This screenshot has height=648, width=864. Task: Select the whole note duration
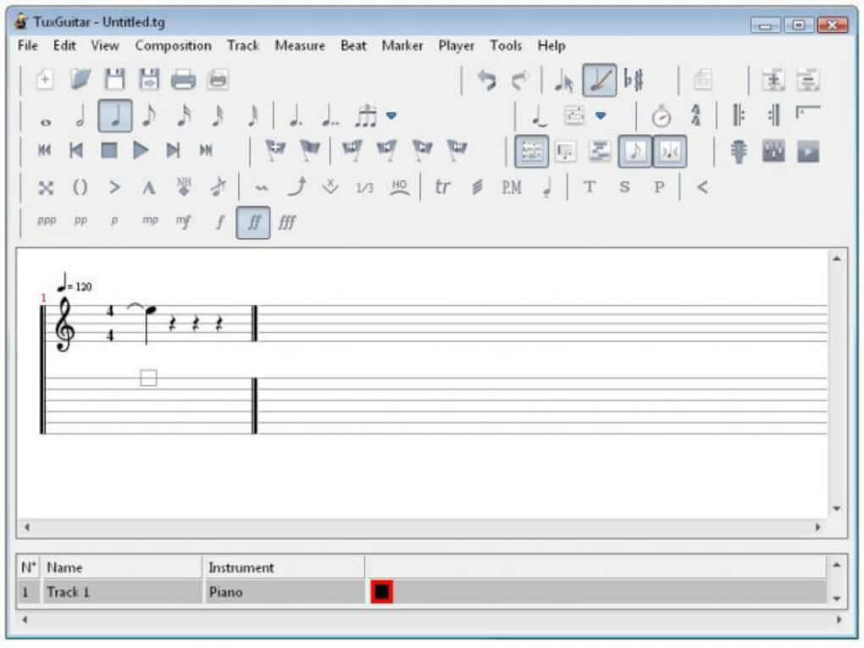click(x=46, y=116)
